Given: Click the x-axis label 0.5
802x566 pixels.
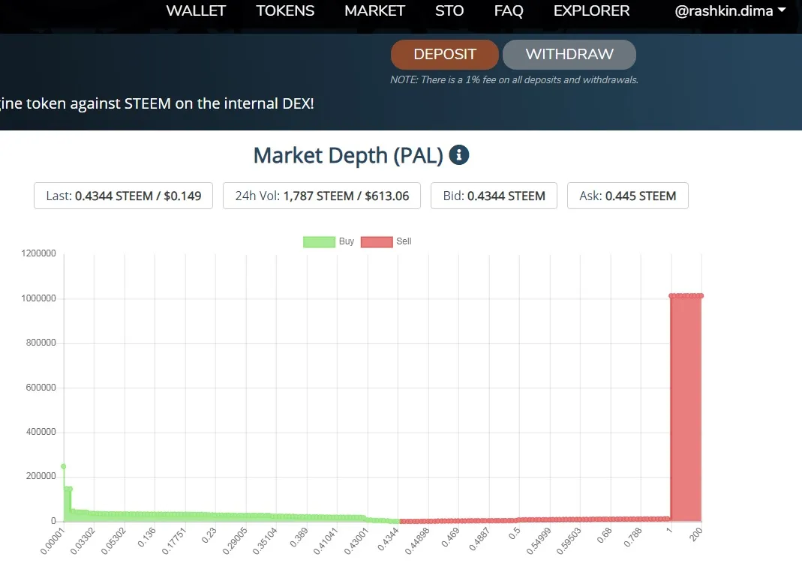Looking at the screenshot, I should pyautogui.click(x=514, y=533).
